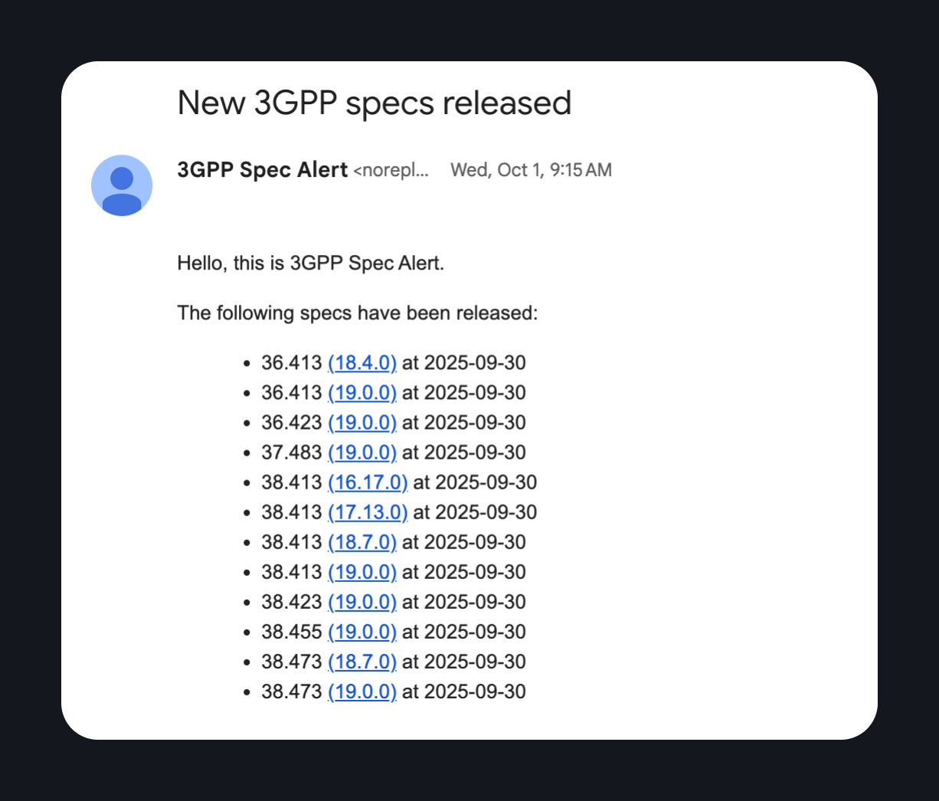This screenshot has width=939, height=801.
Task: Open the 18.7.0 link for spec 38.473
Action: (362, 662)
